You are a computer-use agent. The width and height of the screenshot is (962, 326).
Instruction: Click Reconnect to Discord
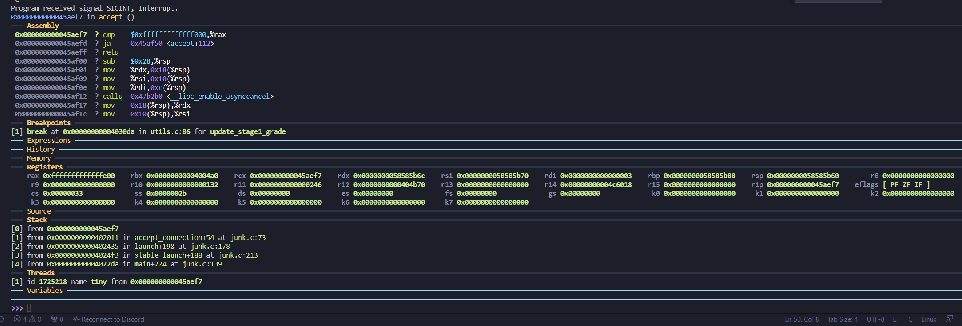113,319
